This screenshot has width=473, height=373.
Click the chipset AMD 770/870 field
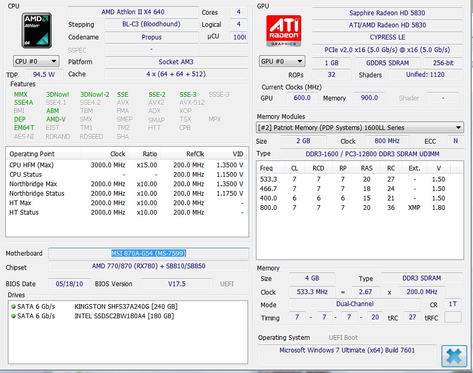pos(148,266)
